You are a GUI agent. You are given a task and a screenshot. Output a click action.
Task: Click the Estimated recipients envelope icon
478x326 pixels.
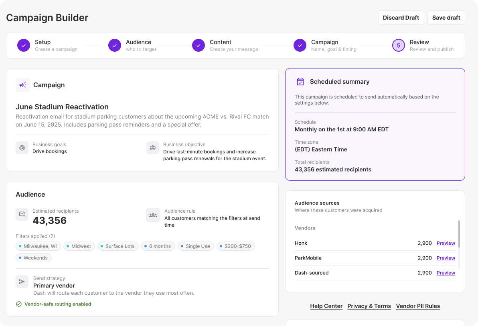[x=22, y=214]
